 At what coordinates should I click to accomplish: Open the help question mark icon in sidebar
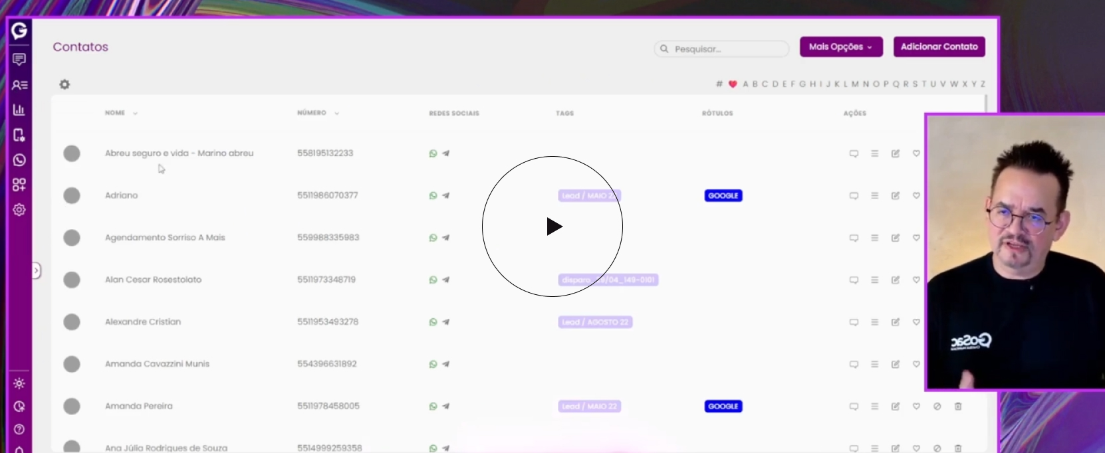pyautogui.click(x=19, y=429)
